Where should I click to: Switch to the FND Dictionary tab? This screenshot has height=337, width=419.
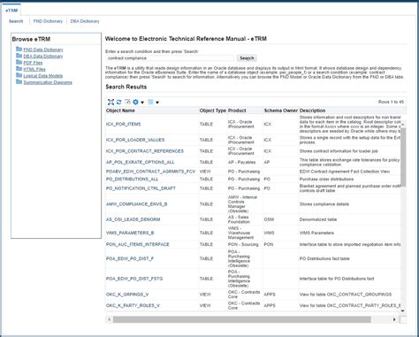tap(48, 21)
